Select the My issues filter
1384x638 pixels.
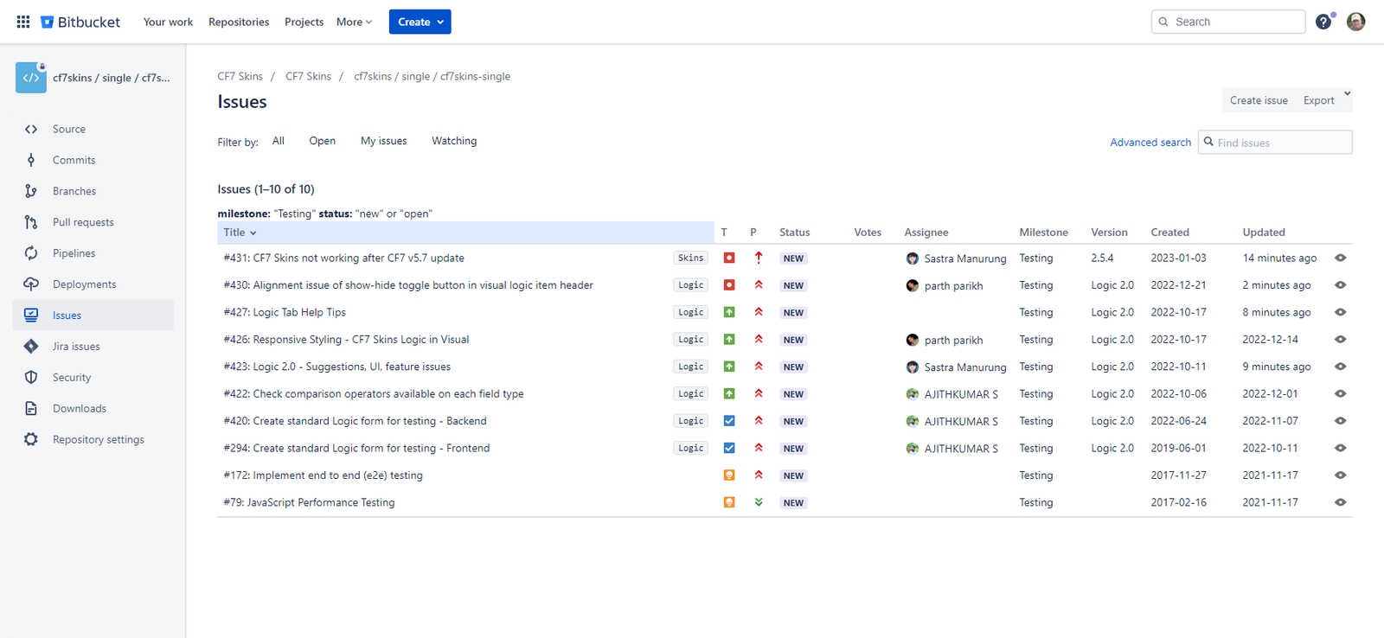point(383,141)
